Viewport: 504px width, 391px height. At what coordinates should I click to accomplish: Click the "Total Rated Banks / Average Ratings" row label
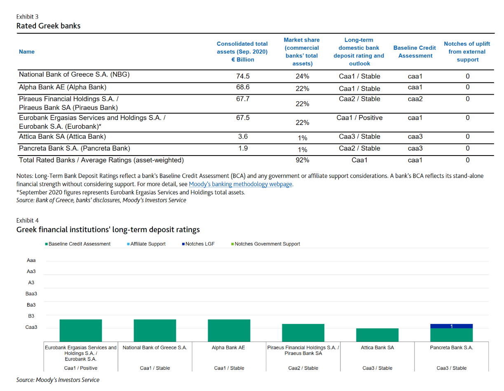point(101,160)
